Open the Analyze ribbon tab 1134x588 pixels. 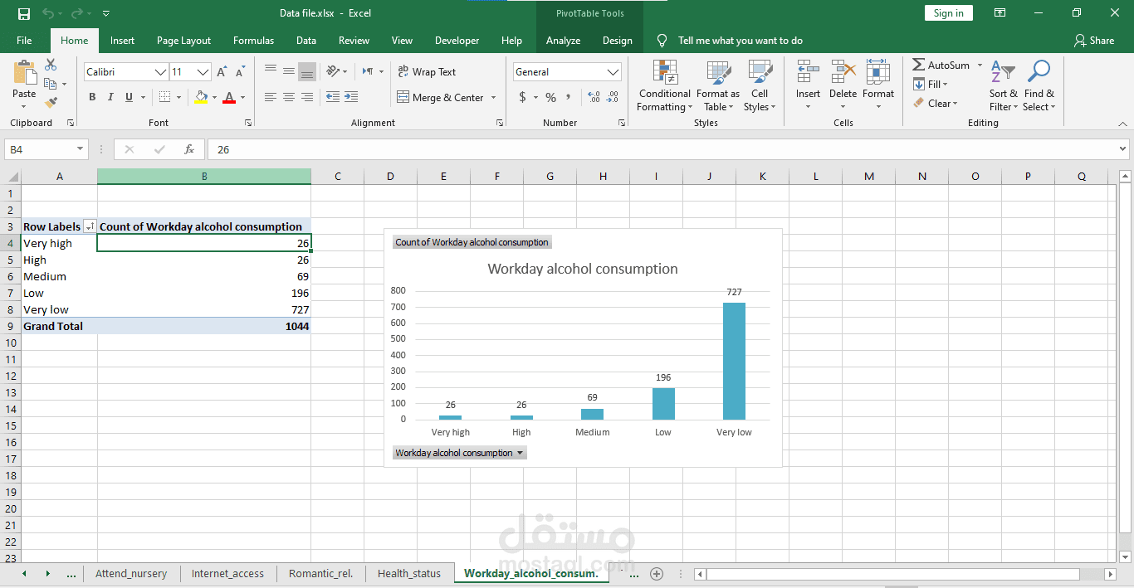(x=563, y=41)
